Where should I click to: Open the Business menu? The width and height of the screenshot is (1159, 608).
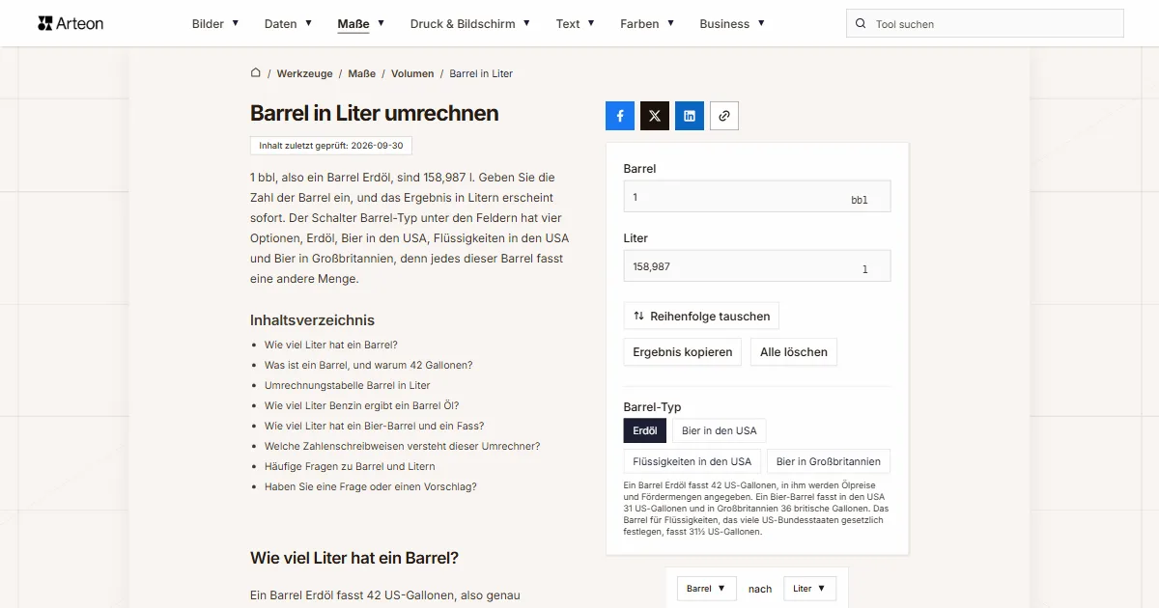pos(732,24)
